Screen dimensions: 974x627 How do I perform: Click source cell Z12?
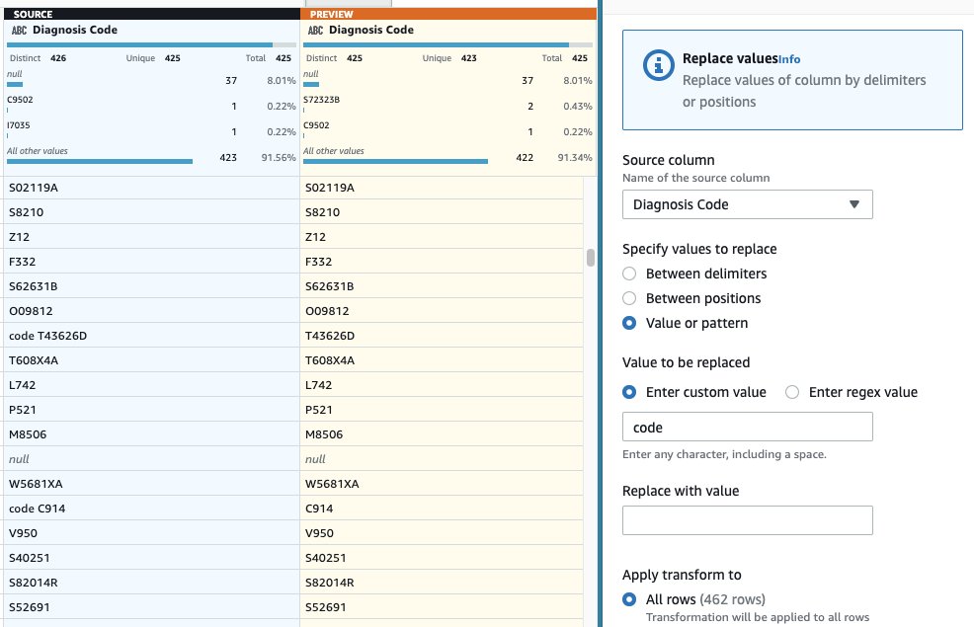click(151, 237)
